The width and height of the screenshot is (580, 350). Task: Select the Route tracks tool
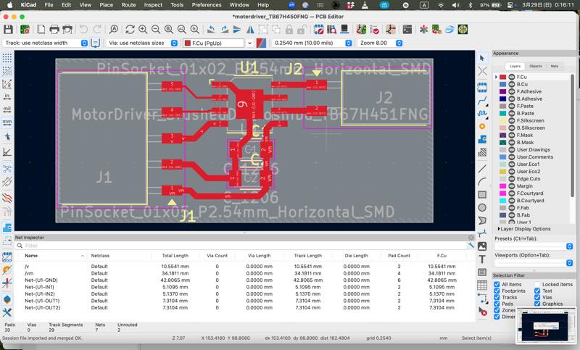coord(482,100)
